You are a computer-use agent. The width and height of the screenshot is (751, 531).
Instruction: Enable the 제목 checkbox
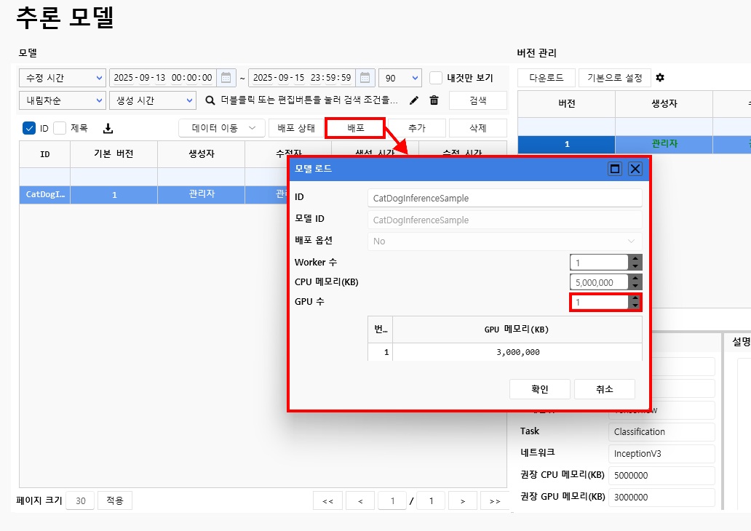60,128
